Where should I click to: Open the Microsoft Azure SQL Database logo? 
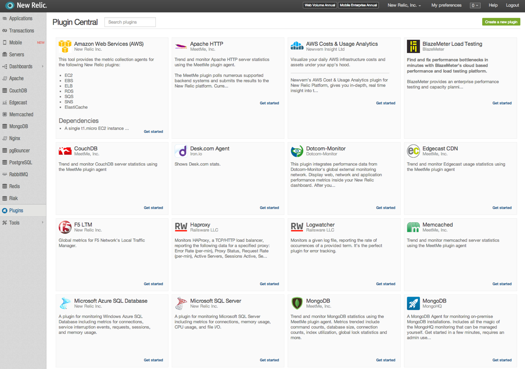pyautogui.click(x=65, y=303)
